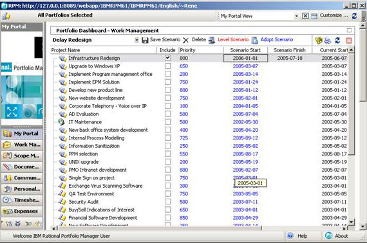Click the Level Scenario icon
This screenshot has height=243, width=367.
point(212,40)
